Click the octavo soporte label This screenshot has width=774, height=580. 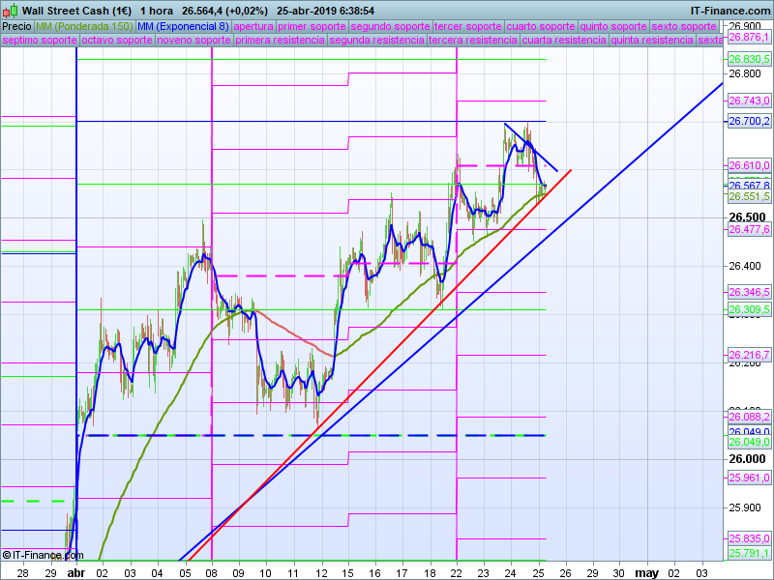click(x=117, y=41)
